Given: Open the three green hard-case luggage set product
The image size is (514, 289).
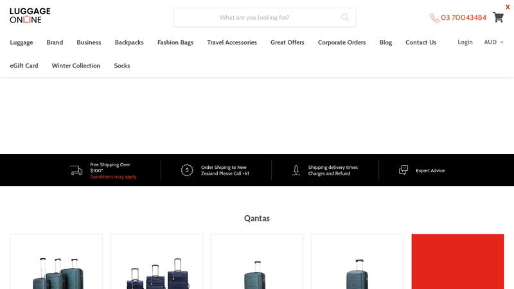Looking at the screenshot, I should click(x=56, y=261).
